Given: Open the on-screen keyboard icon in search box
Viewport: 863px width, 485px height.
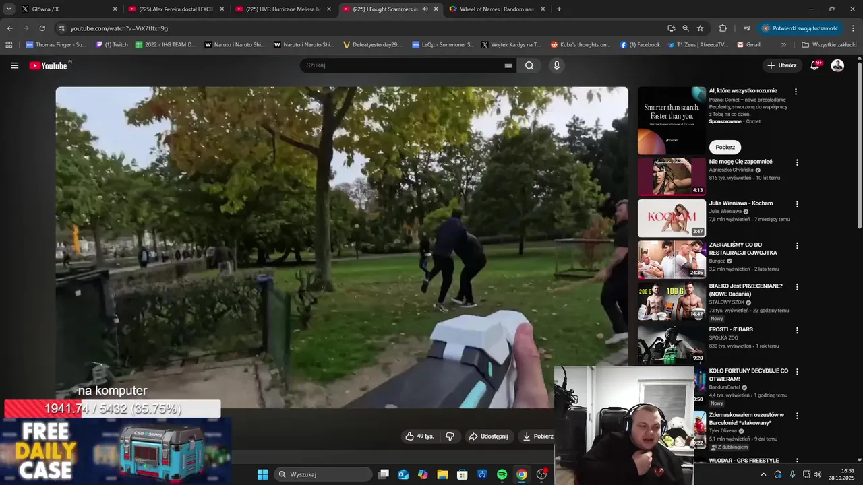Looking at the screenshot, I should click(x=508, y=65).
